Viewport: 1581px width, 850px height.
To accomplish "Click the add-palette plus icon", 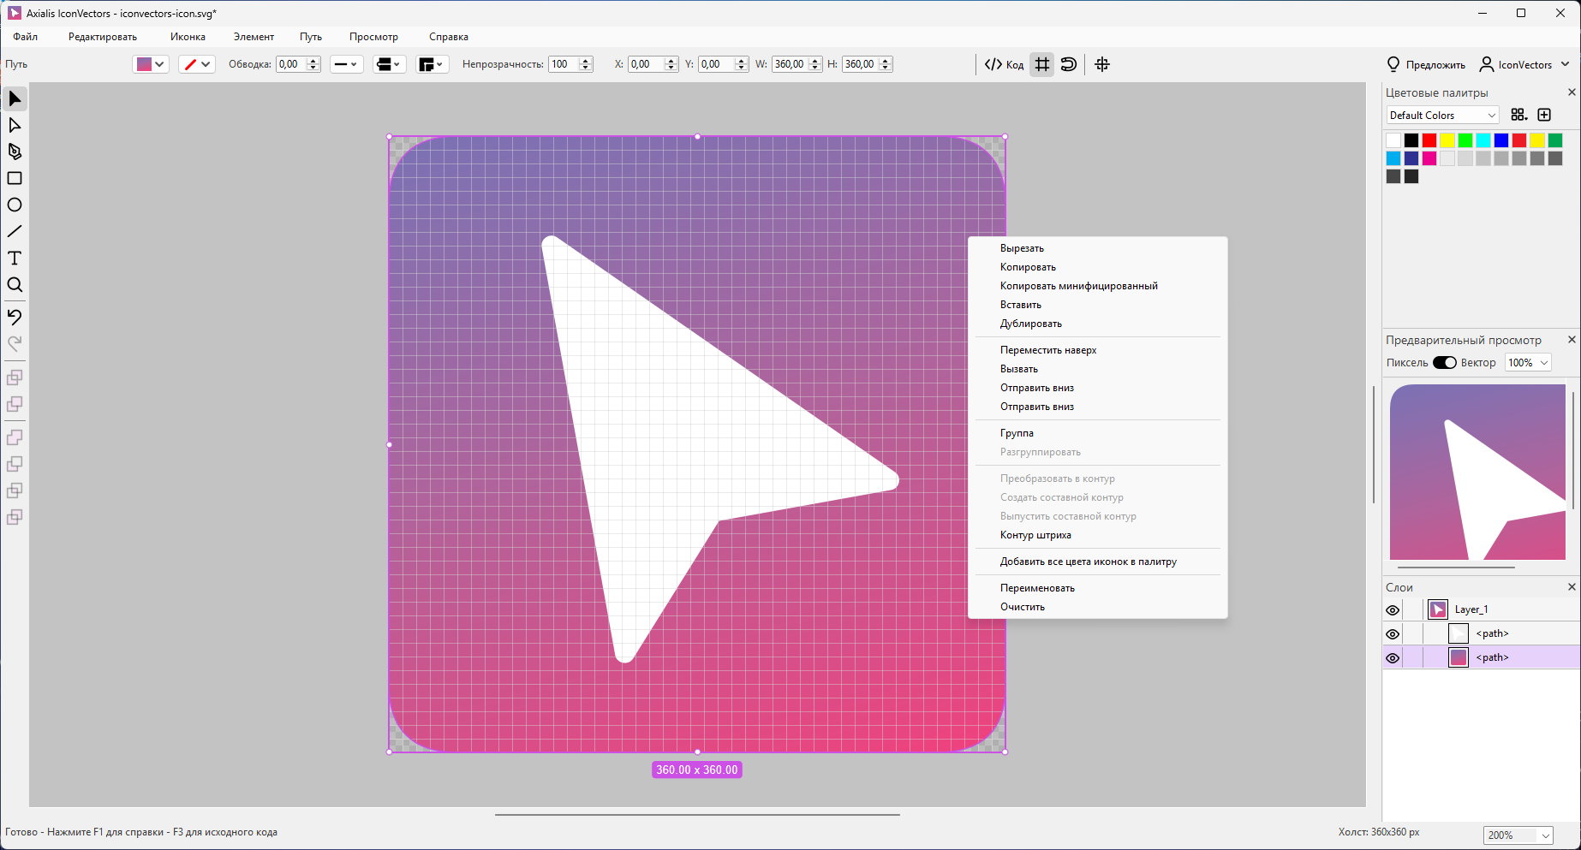I will pyautogui.click(x=1544, y=115).
